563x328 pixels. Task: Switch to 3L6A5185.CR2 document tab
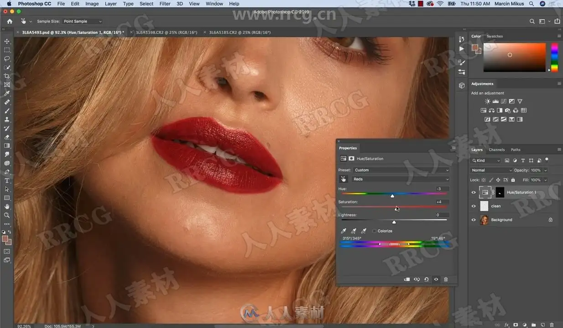coord(240,32)
